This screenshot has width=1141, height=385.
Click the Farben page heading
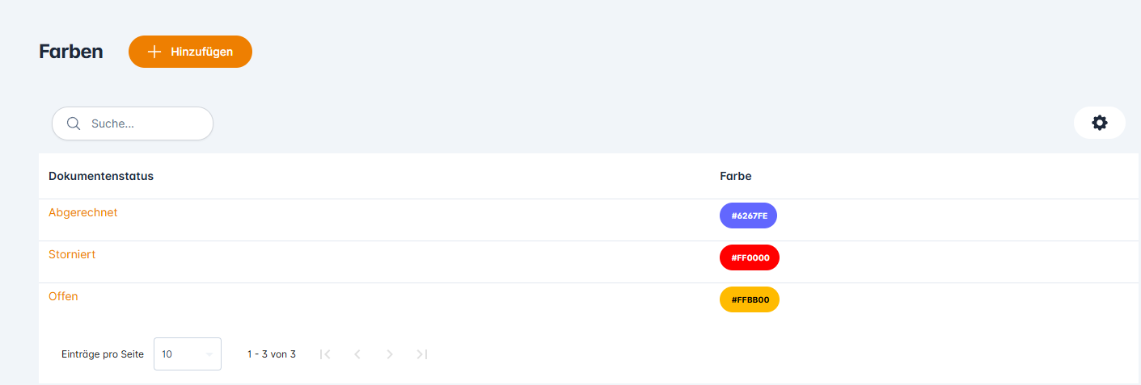click(71, 52)
